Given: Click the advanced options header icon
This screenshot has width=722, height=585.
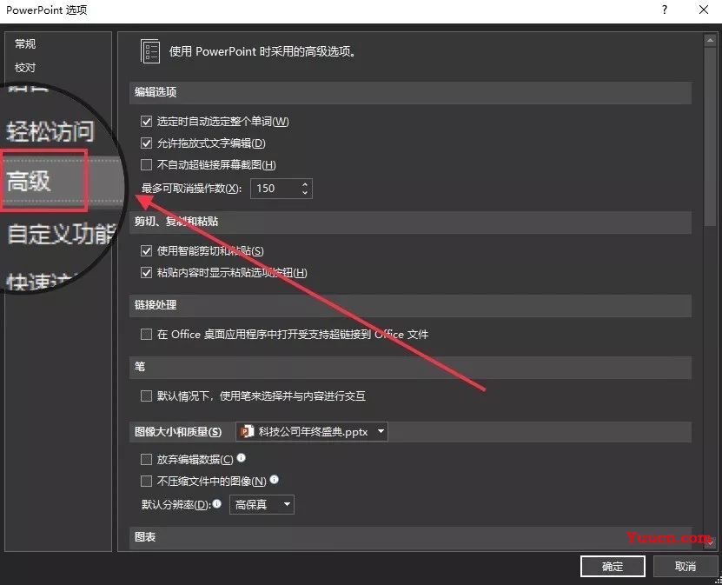Looking at the screenshot, I should tap(150, 51).
